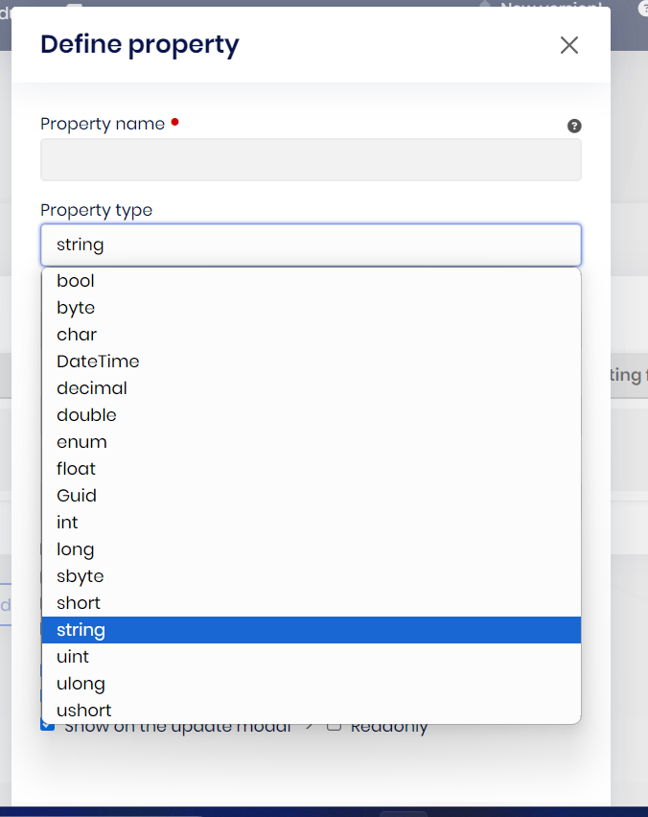
Task: Choose Guid from the type list
Action: [x=77, y=496]
